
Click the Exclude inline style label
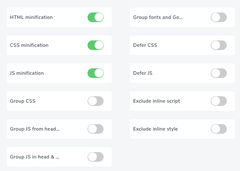[155, 129]
